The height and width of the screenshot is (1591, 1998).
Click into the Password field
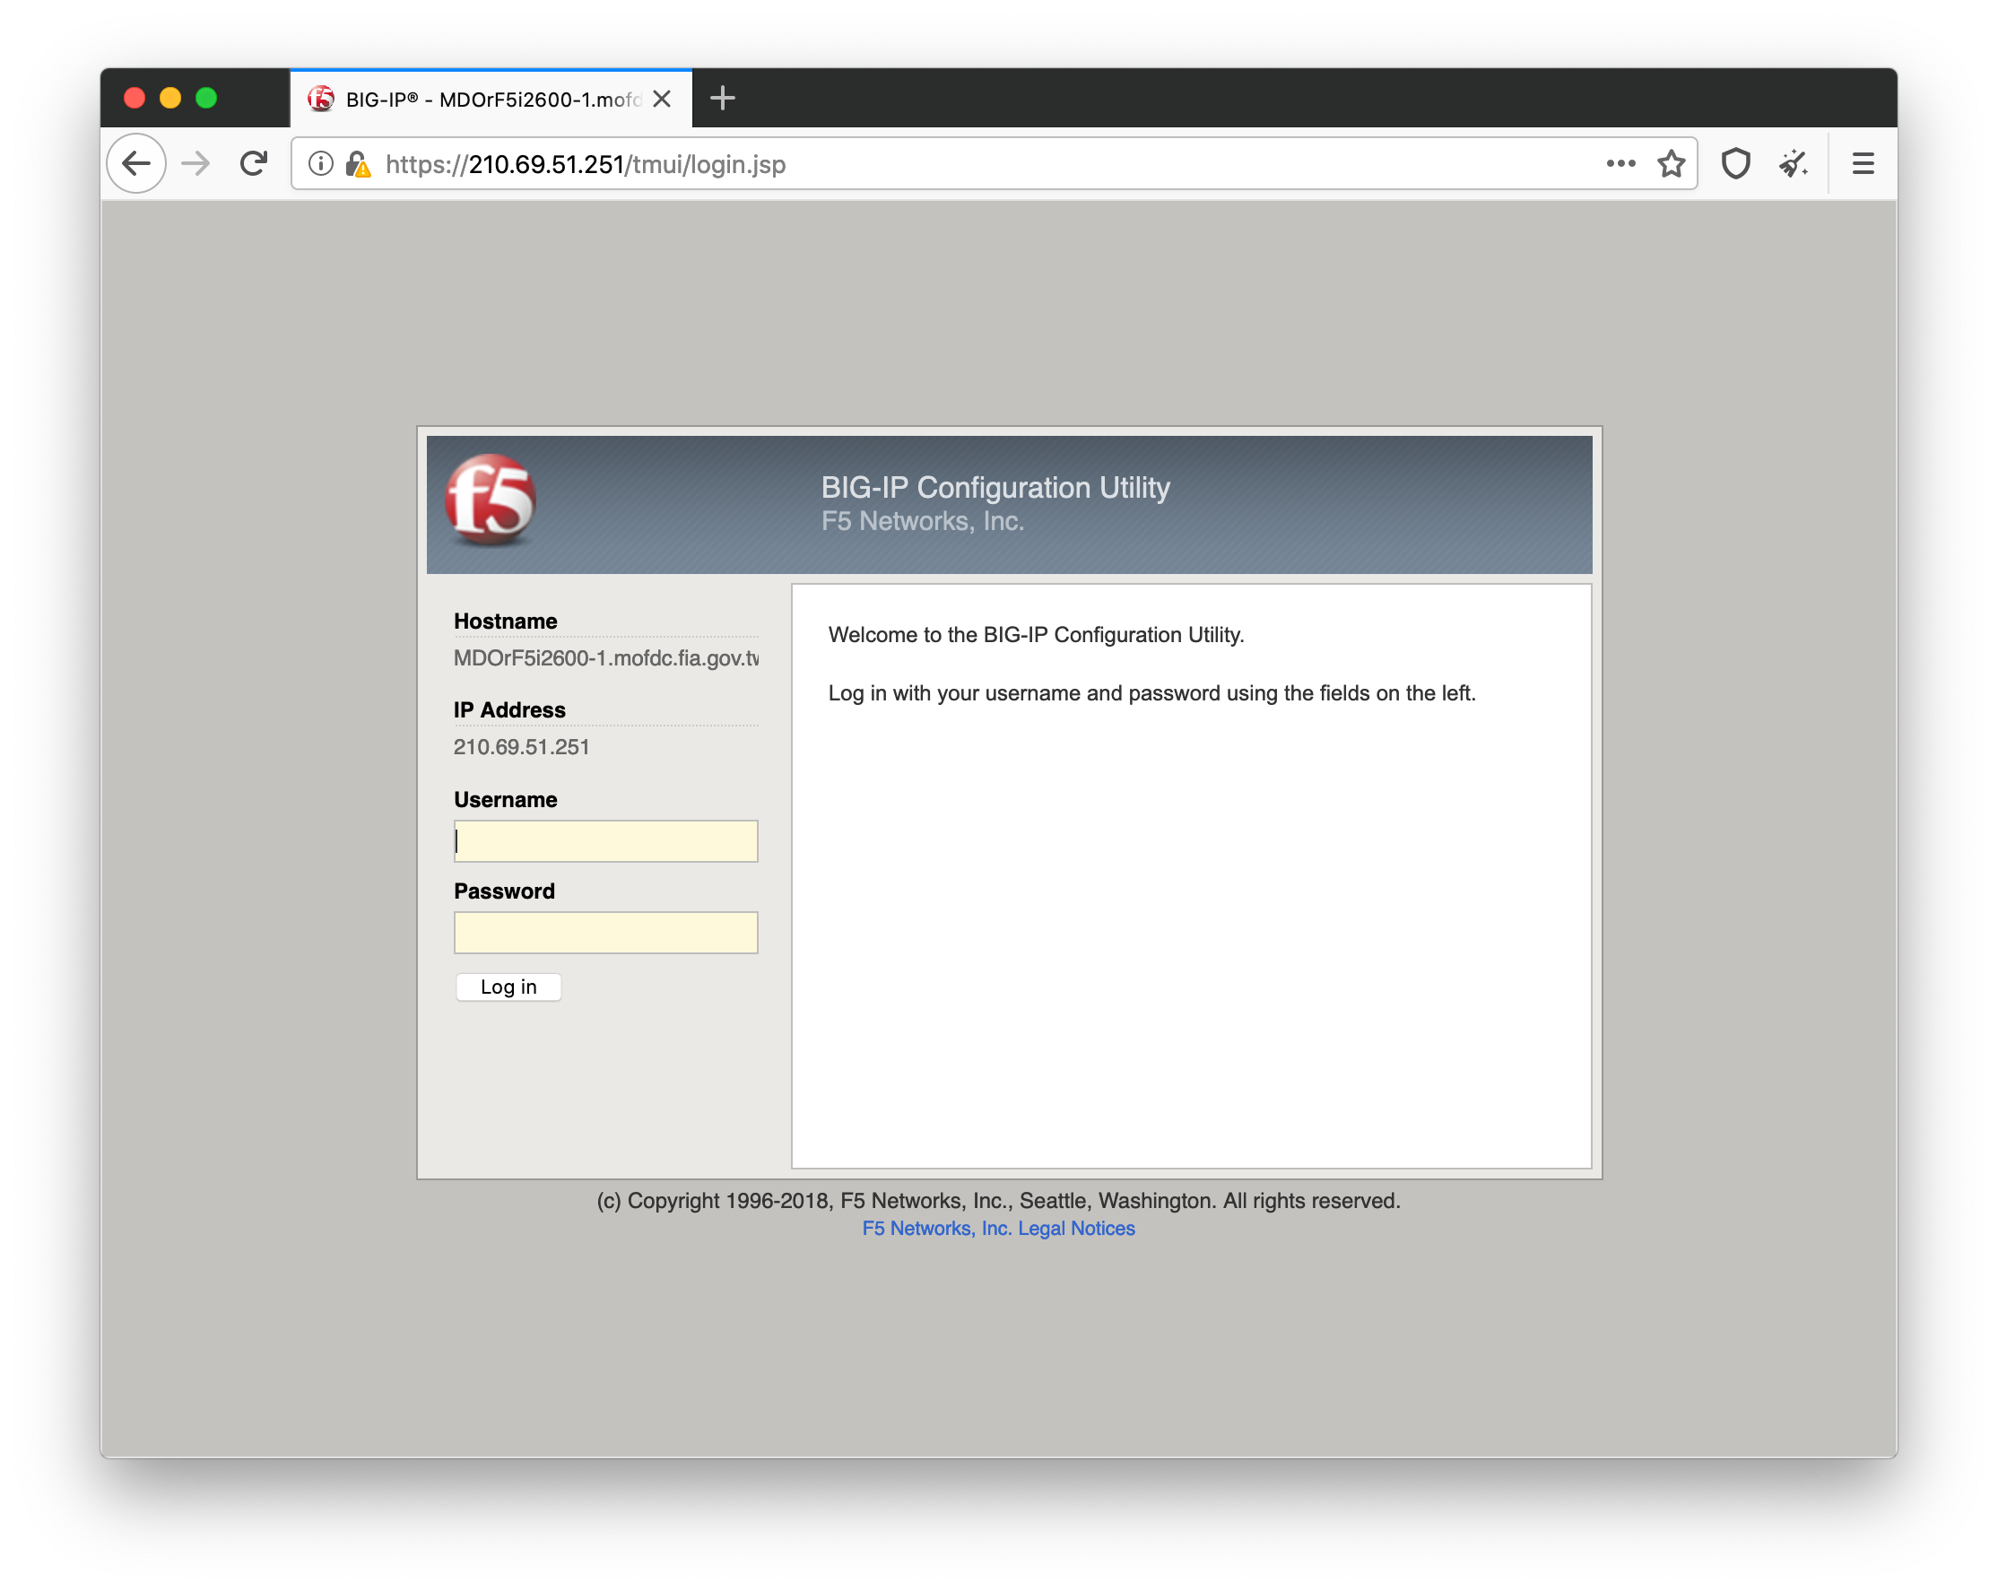pyautogui.click(x=605, y=932)
